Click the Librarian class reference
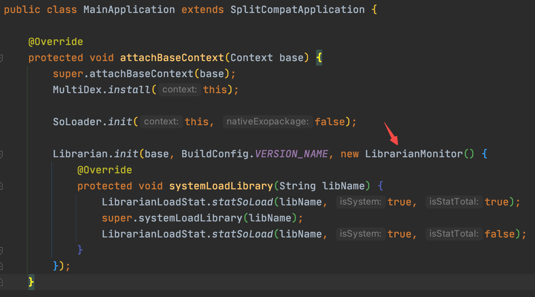Viewport: 535px width, 297px height. click(x=80, y=154)
